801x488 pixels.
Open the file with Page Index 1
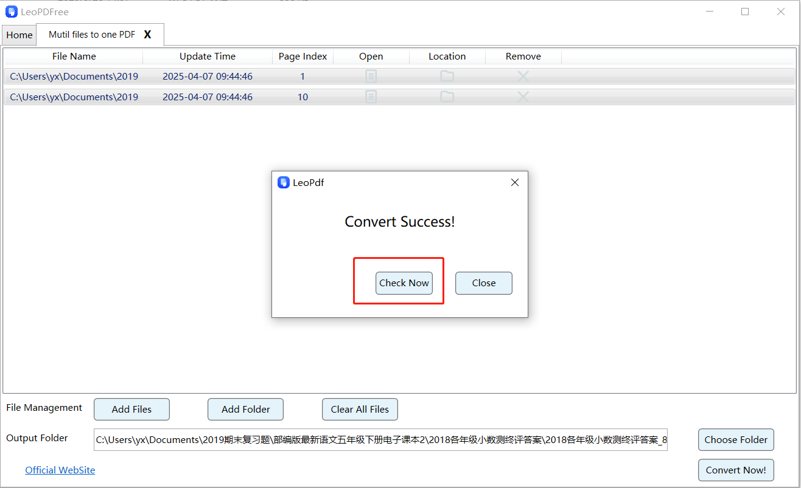pos(371,77)
